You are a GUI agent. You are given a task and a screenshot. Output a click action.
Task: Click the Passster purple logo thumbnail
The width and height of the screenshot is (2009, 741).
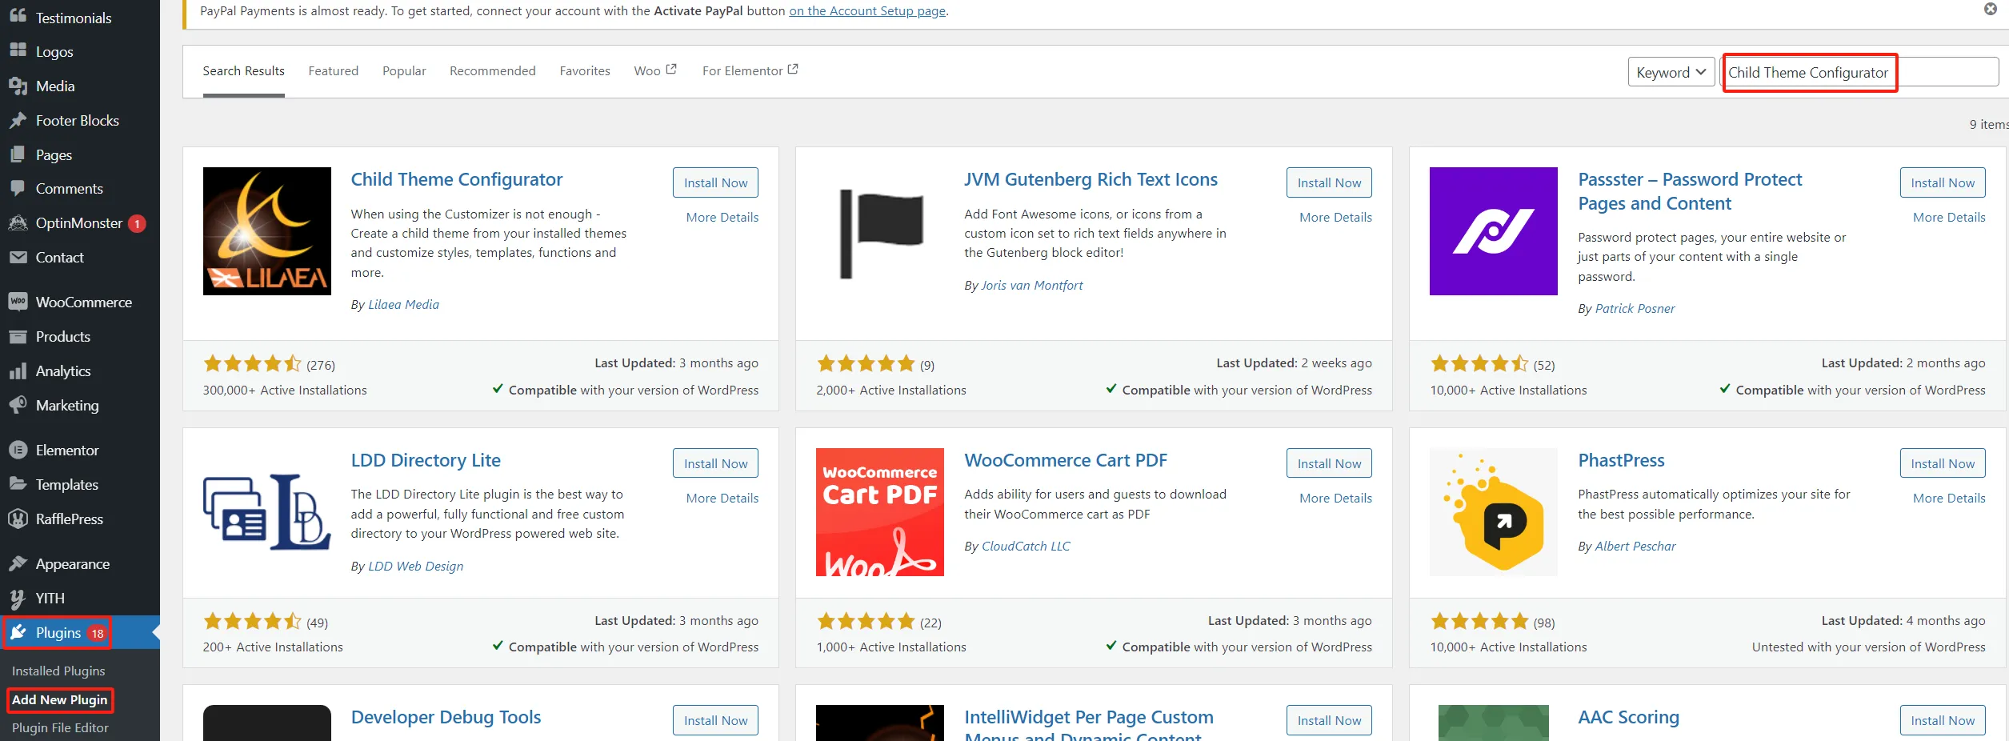1494,231
